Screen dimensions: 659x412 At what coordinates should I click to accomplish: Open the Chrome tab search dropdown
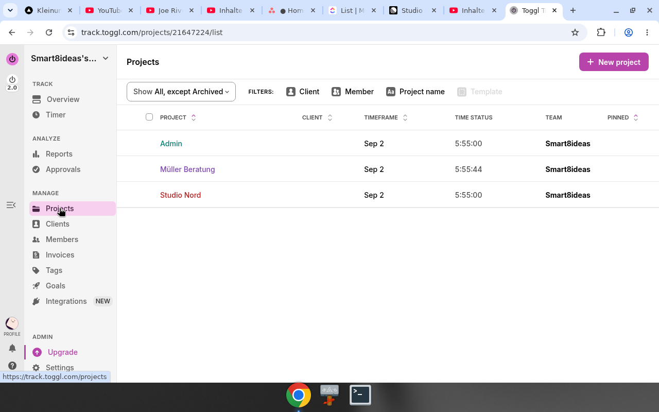10,10
